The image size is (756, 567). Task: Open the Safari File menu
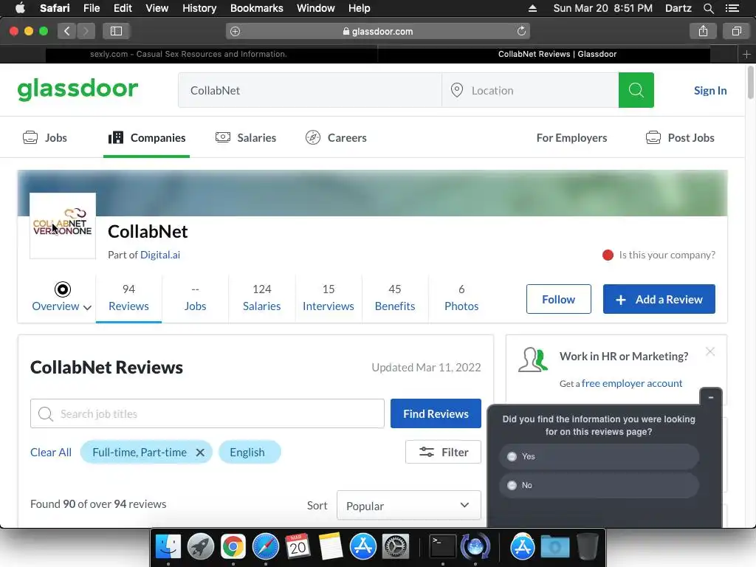coord(92,8)
